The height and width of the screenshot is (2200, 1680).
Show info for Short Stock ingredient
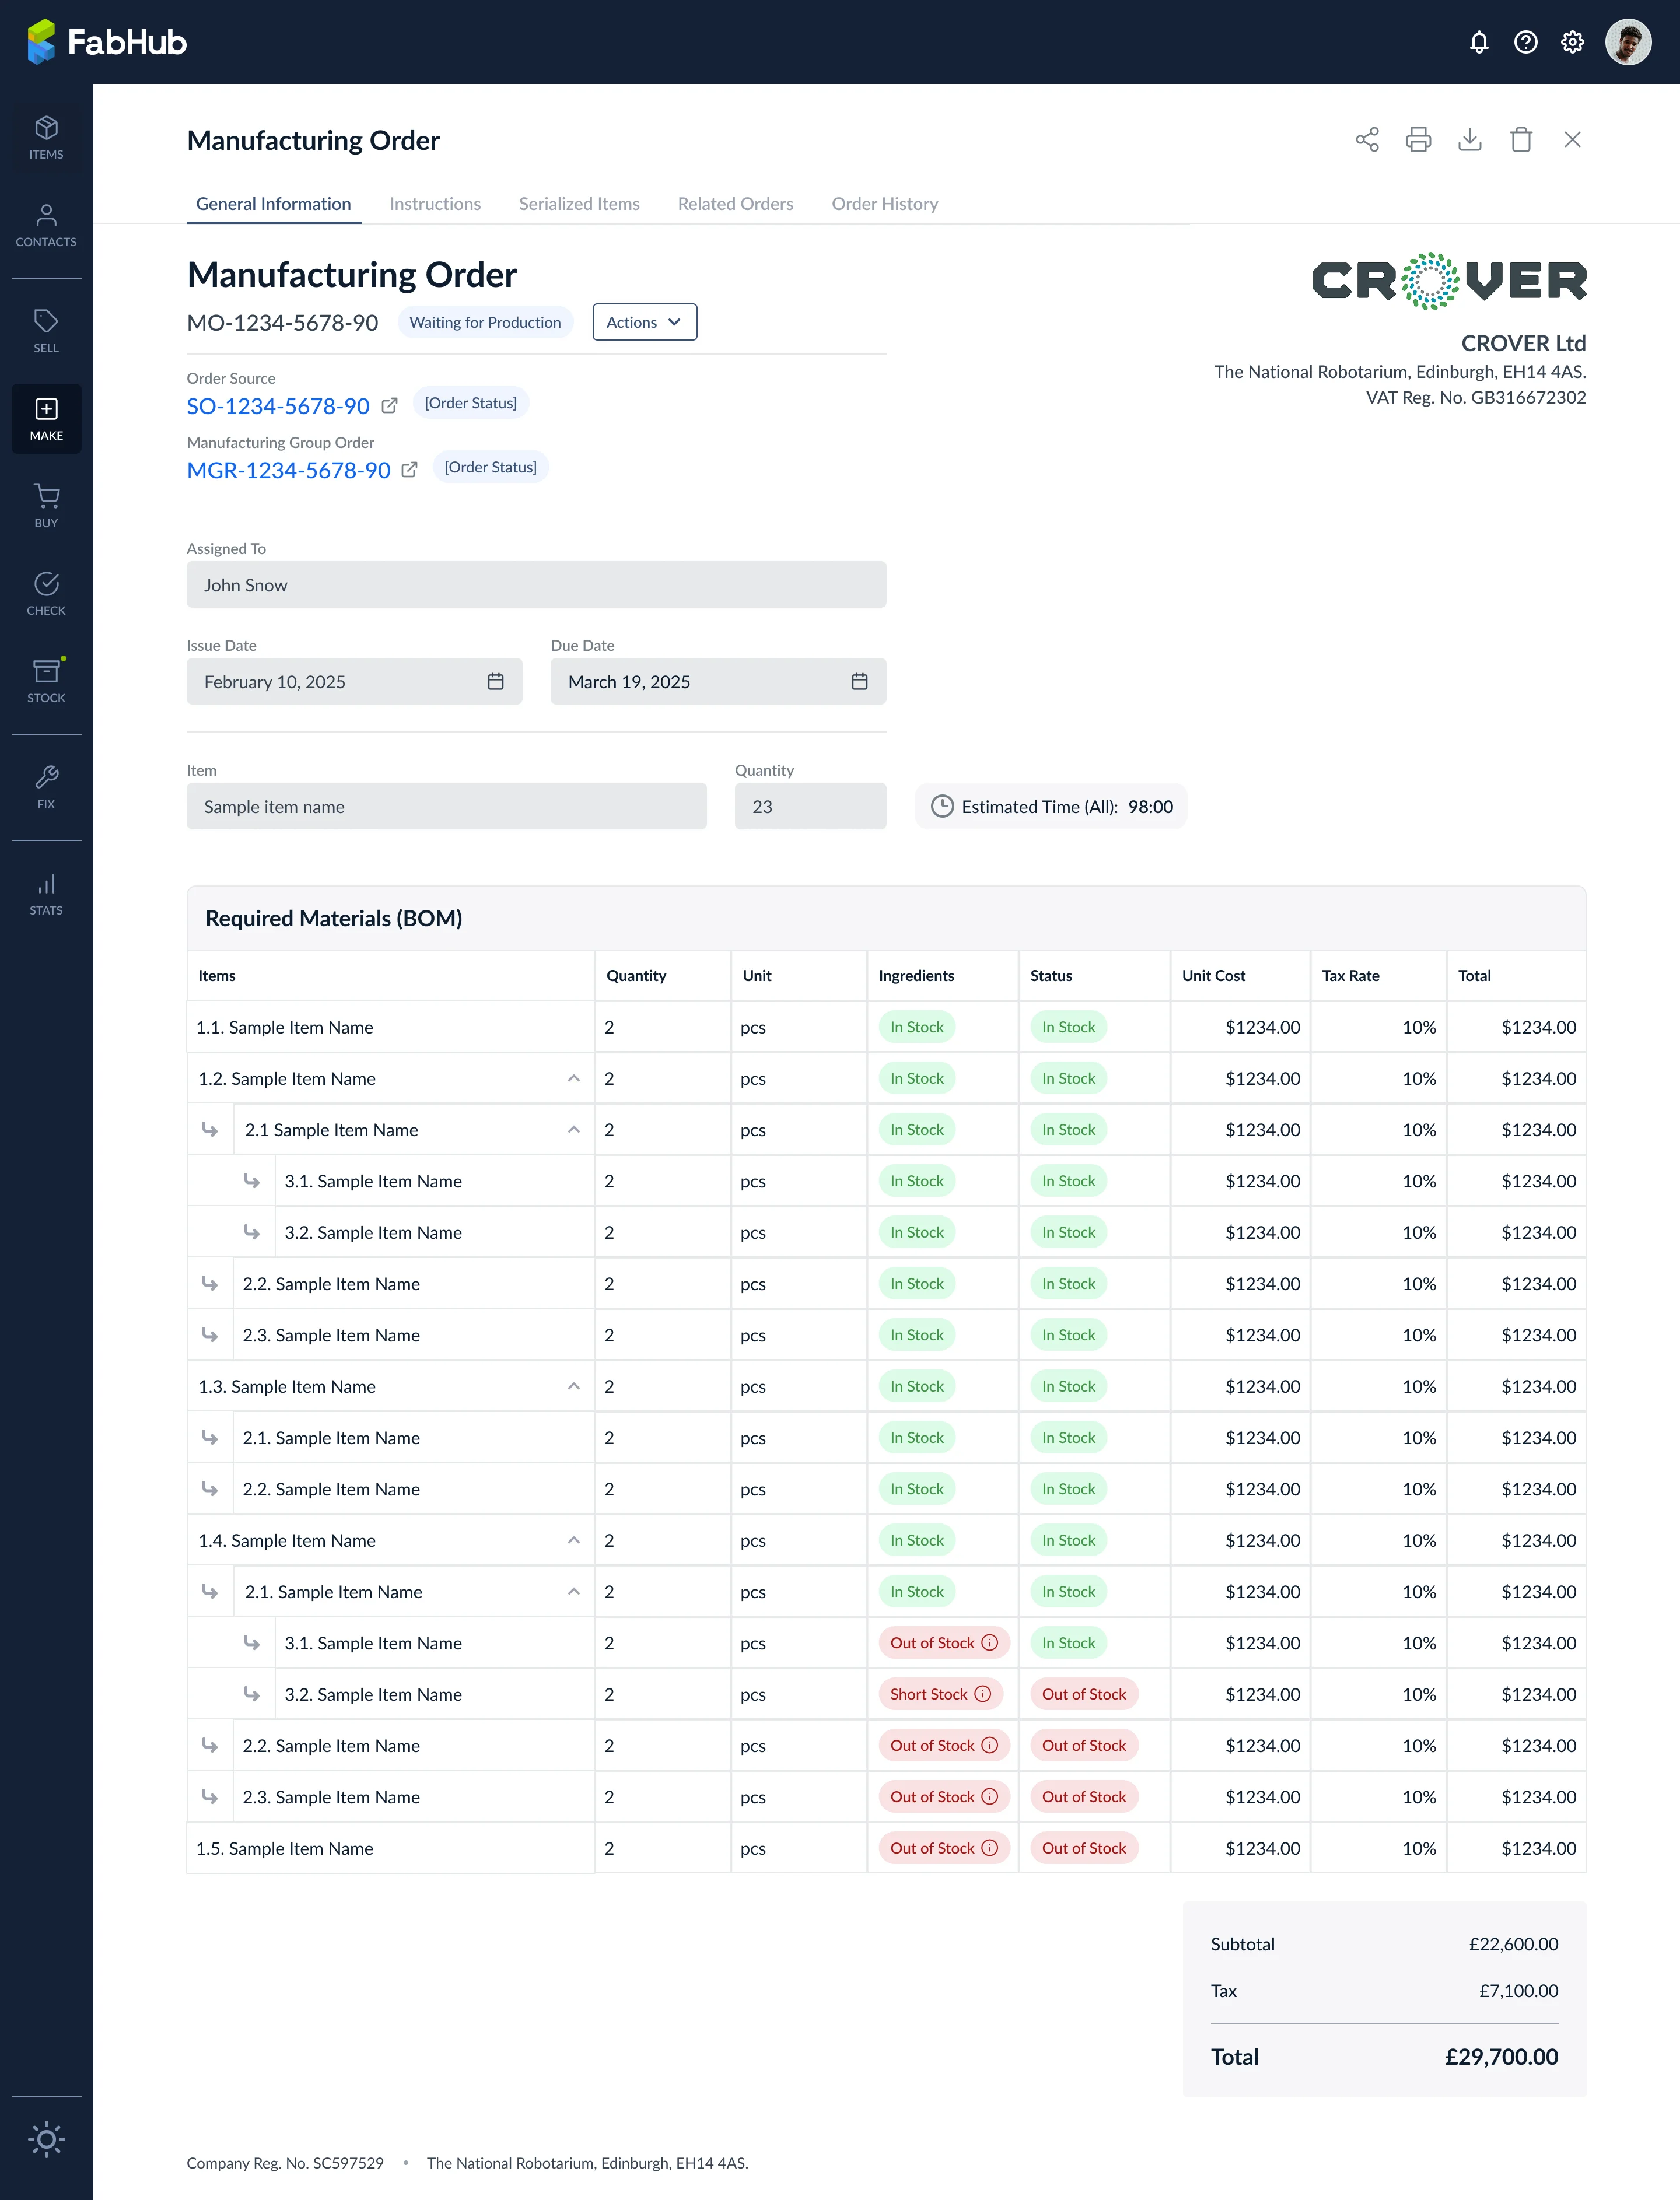coord(982,1694)
